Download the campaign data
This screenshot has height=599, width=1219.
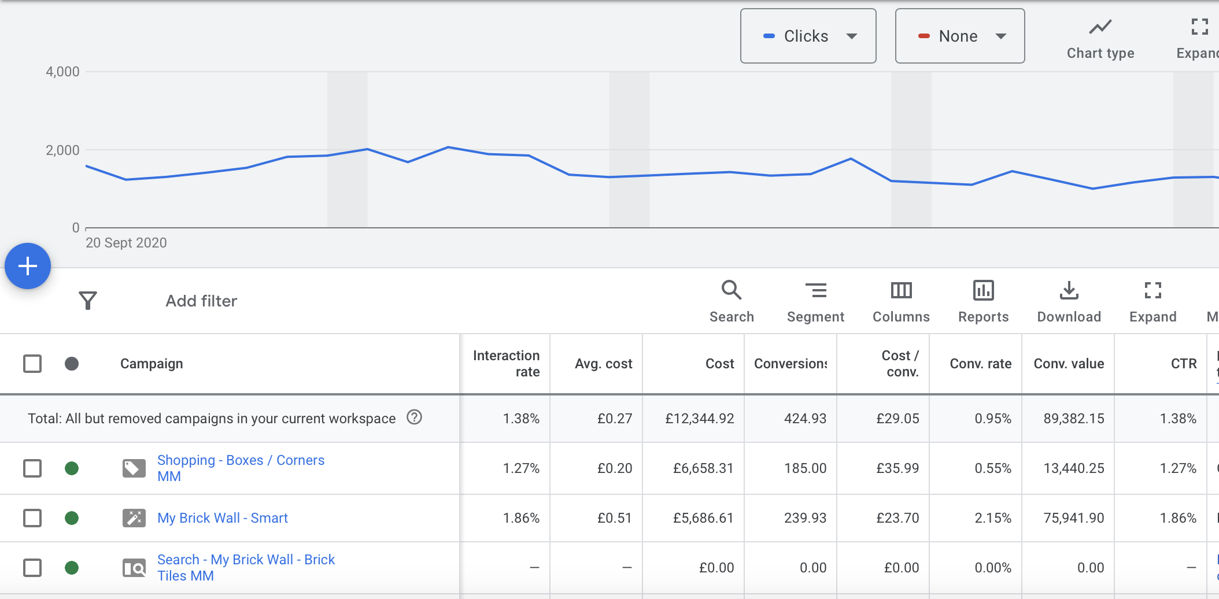(1069, 300)
